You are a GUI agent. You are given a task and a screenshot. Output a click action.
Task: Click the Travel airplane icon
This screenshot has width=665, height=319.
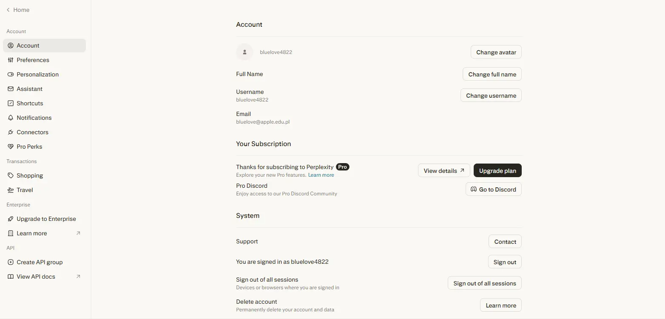[11, 190]
